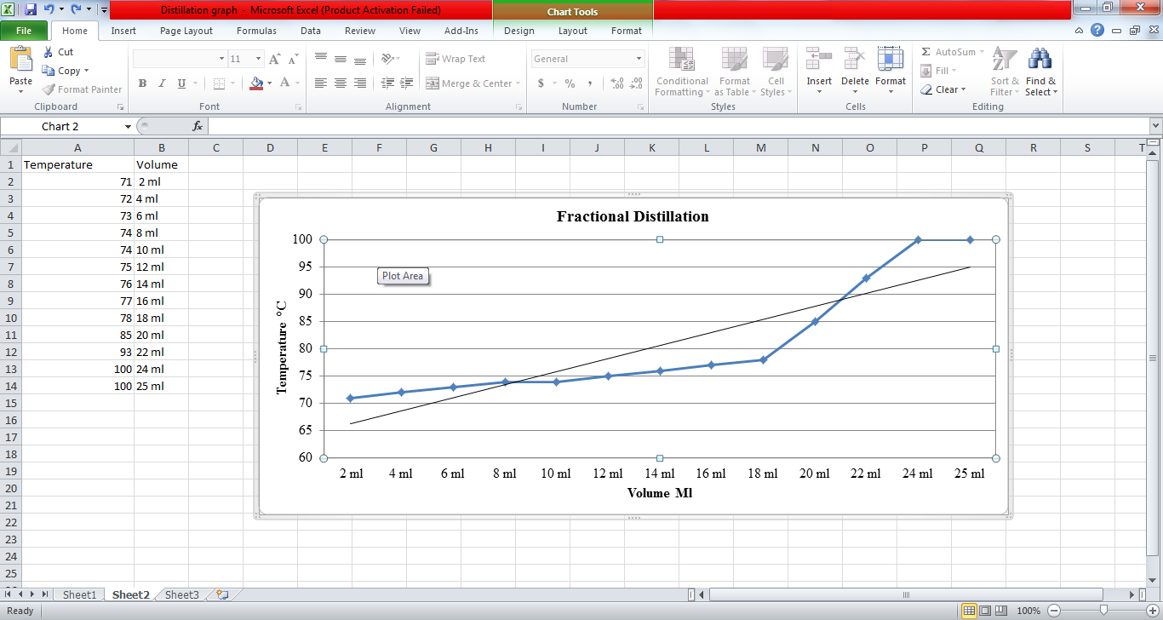Viewport: 1163px width, 620px height.
Task: Expand the Name Box dropdown arrow
Action: [x=128, y=126]
